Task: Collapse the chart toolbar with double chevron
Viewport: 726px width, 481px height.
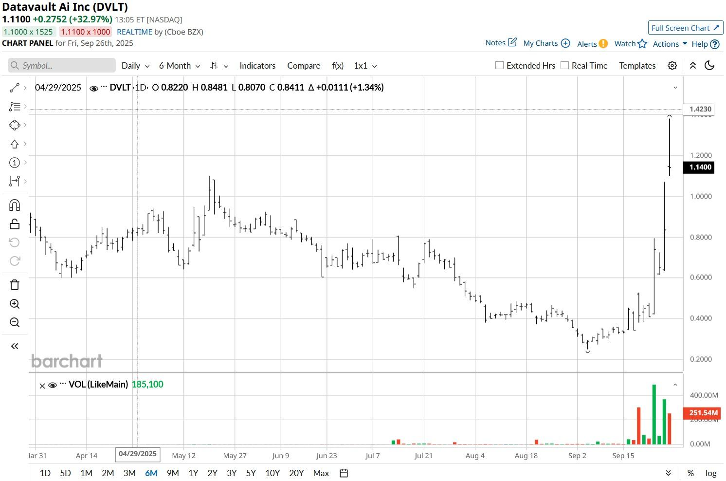Action: click(x=693, y=66)
